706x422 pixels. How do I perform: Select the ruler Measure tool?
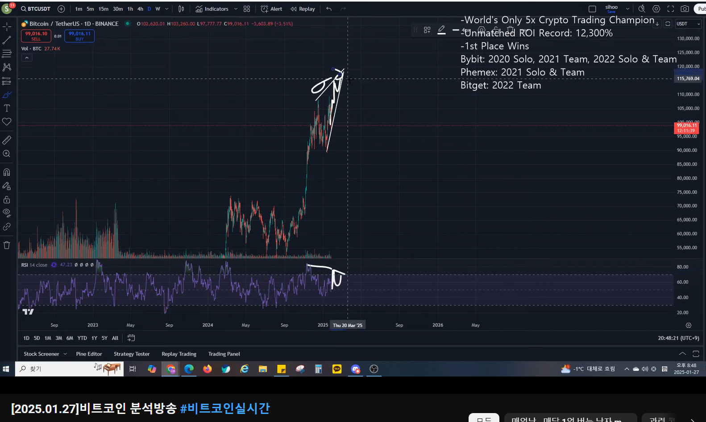tap(7, 140)
